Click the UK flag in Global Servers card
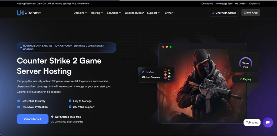The image size is (277, 136). [165, 78]
